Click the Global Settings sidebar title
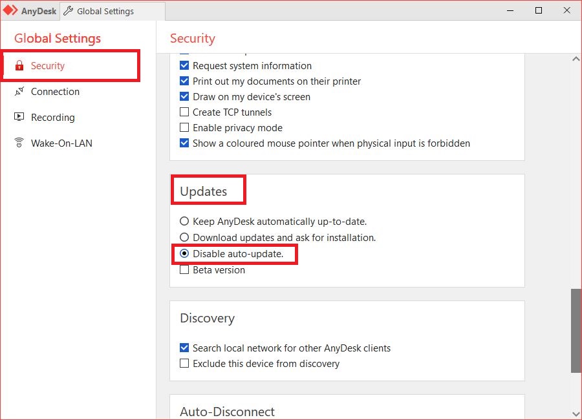 point(58,38)
